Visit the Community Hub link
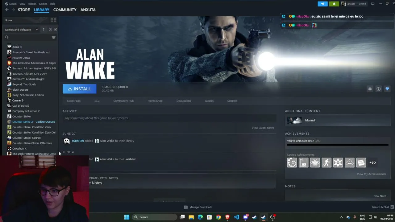 tap(123, 101)
